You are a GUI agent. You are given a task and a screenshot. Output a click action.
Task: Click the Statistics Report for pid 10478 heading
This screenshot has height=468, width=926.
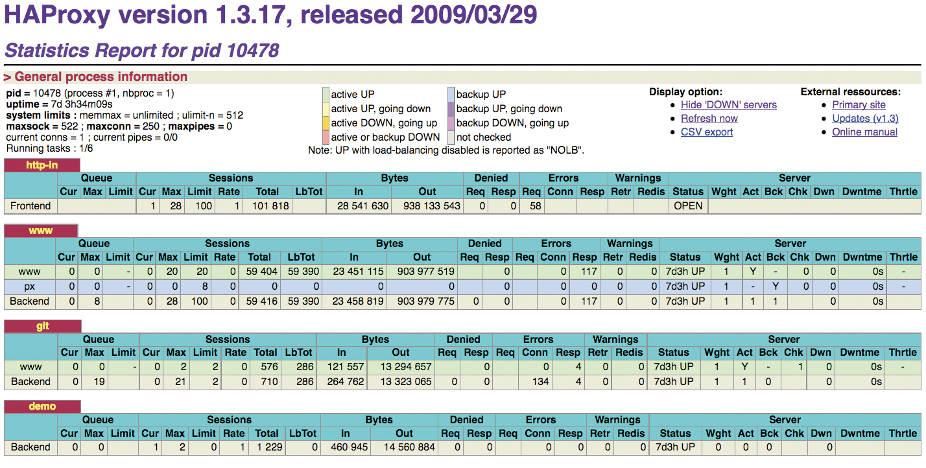[142, 50]
